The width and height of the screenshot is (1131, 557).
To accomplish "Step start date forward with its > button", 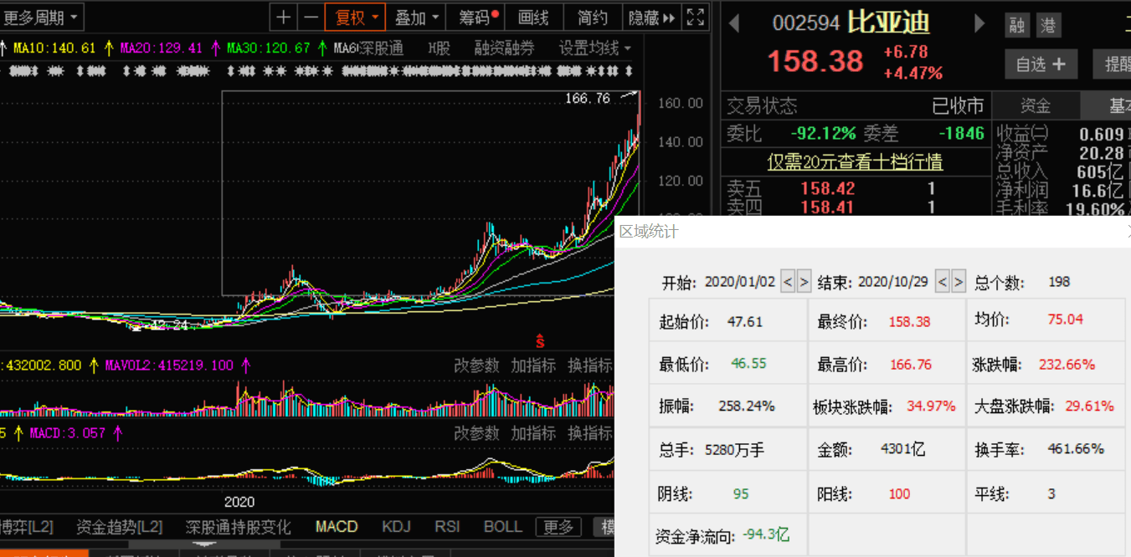I will click(804, 282).
